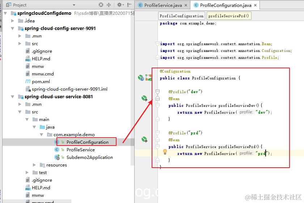Click the Spring bean gutter icon for profileServiceDev
This screenshot has height=203, width=304.
144,98
